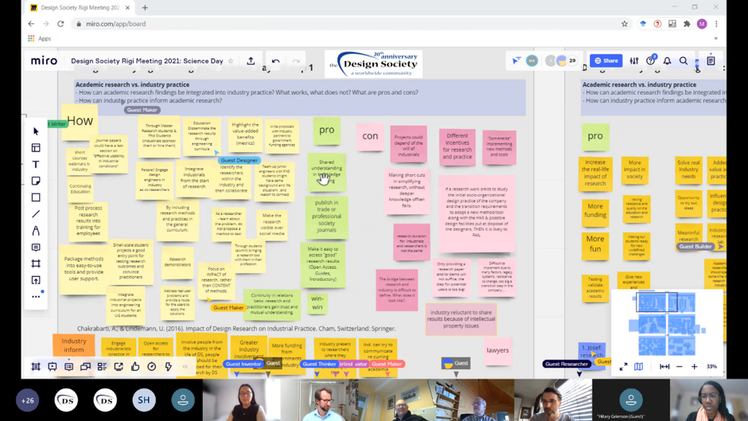The height and width of the screenshot is (421, 748).
Task: Select the green 'pro' sticky note
Action: click(327, 131)
